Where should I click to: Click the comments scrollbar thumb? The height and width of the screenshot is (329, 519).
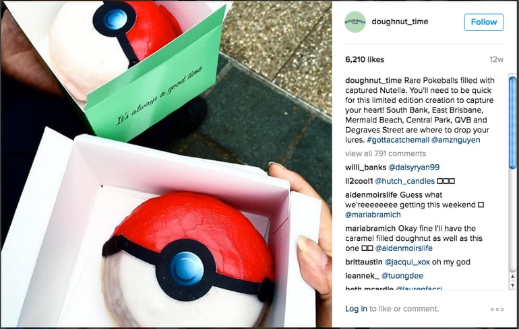click(x=512, y=122)
